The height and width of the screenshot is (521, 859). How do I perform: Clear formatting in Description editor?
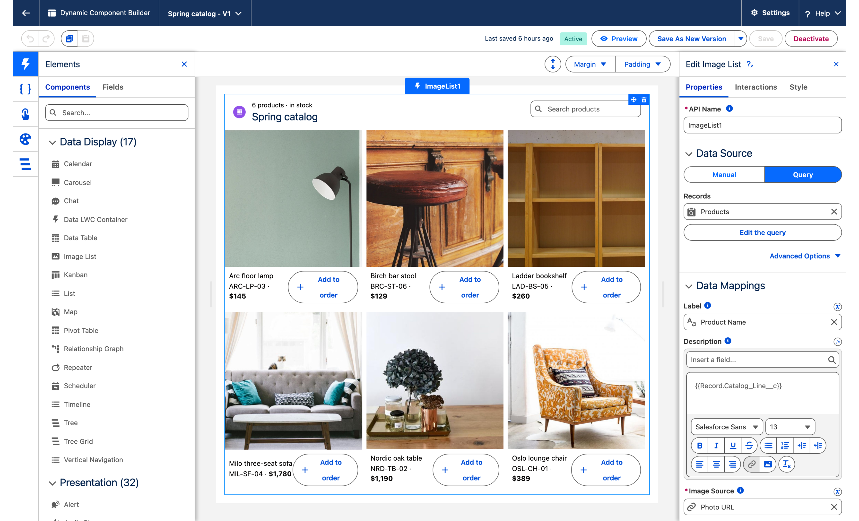pos(787,464)
